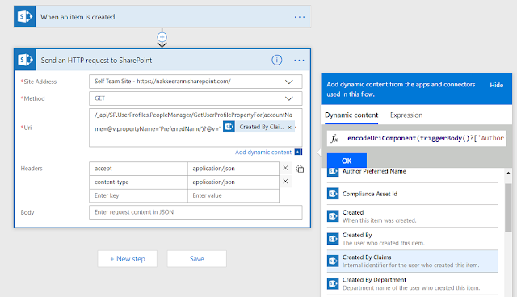Click the dynamic content list scrollbar thumb
The height and width of the screenshot is (297, 517).
click(x=508, y=207)
